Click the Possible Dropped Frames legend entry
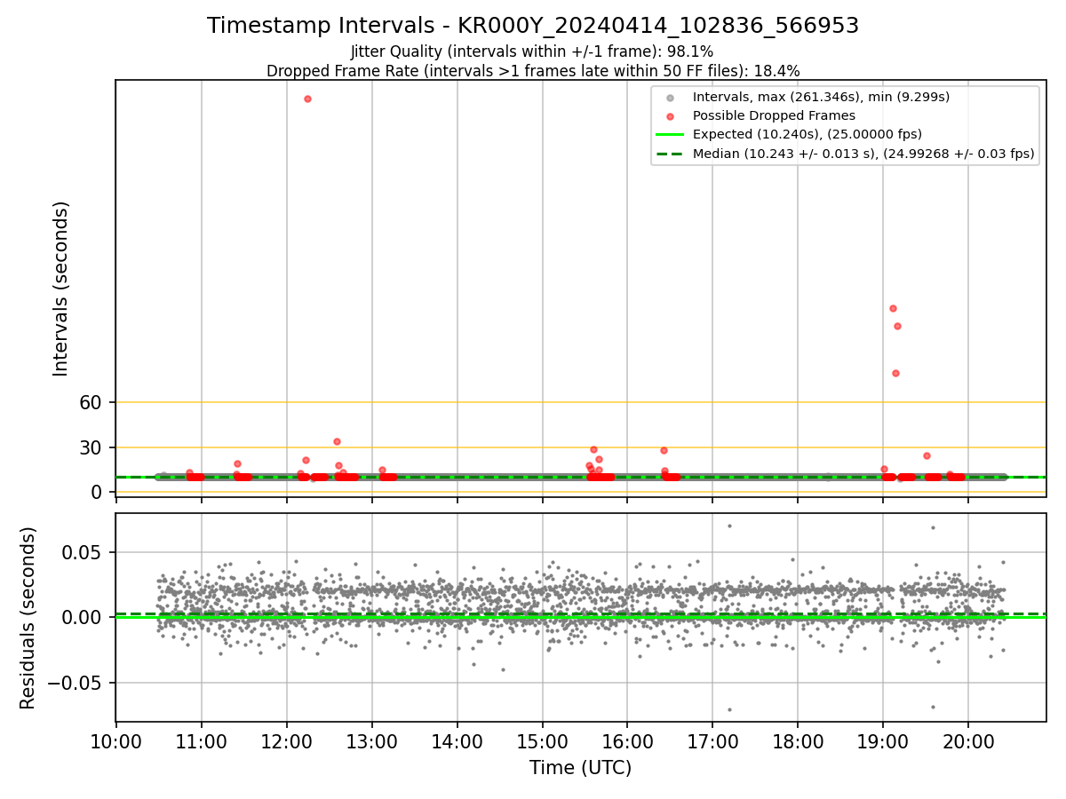 774,115
